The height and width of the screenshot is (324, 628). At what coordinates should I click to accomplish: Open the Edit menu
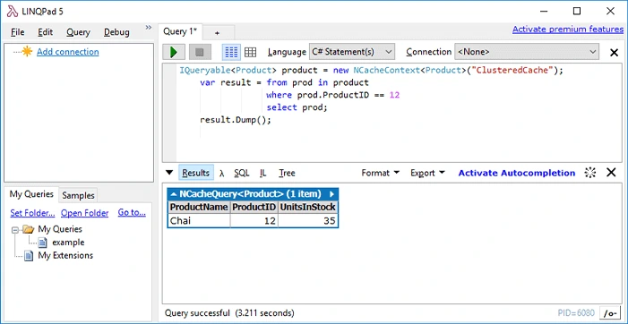(x=46, y=32)
